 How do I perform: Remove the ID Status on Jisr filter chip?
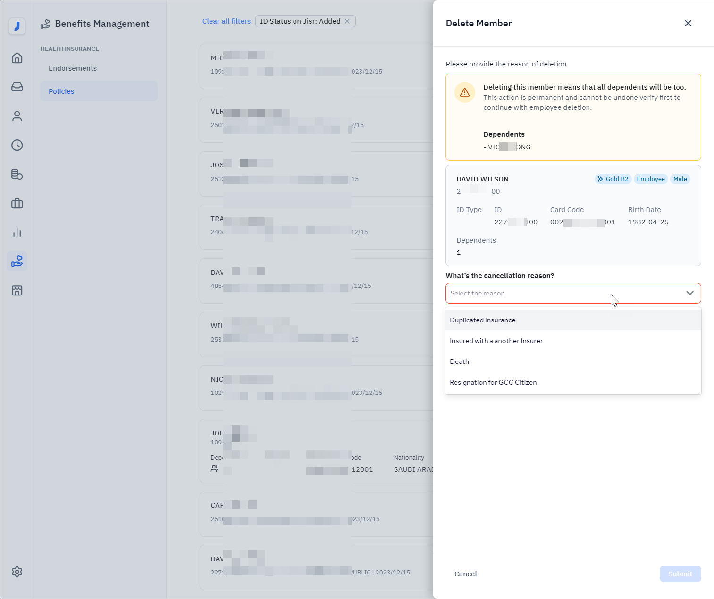(347, 21)
